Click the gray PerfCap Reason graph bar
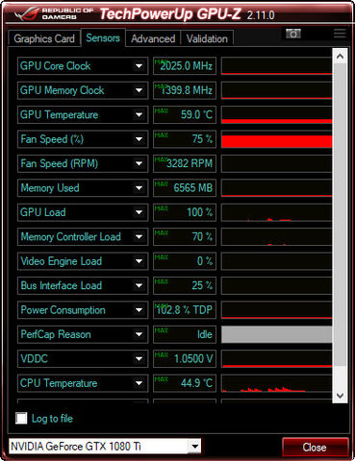This screenshot has width=355, height=461. 277,334
